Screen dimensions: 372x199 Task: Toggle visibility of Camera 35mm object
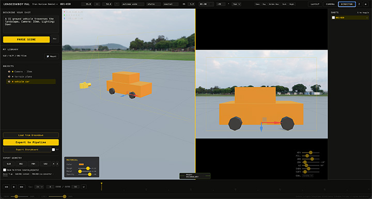coord(9,71)
